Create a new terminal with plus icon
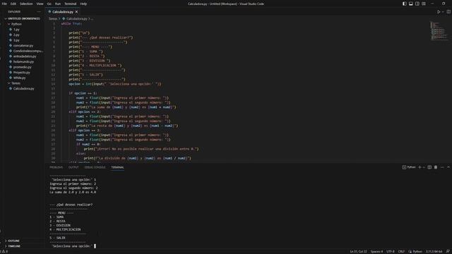Image resolution: width=452 pixels, height=254 pixels. coord(420,167)
